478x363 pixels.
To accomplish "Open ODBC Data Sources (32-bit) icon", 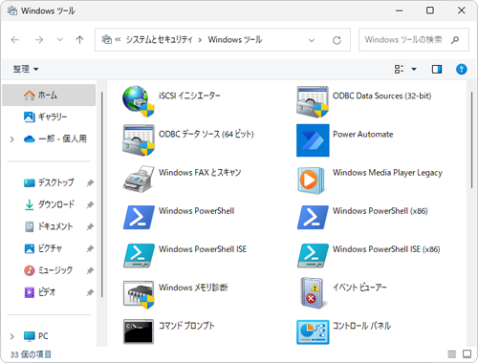I will [313, 102].
